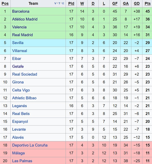This screenshot has width=152, height=164.
Task: Click the E edit-template link
Action: 63,4
